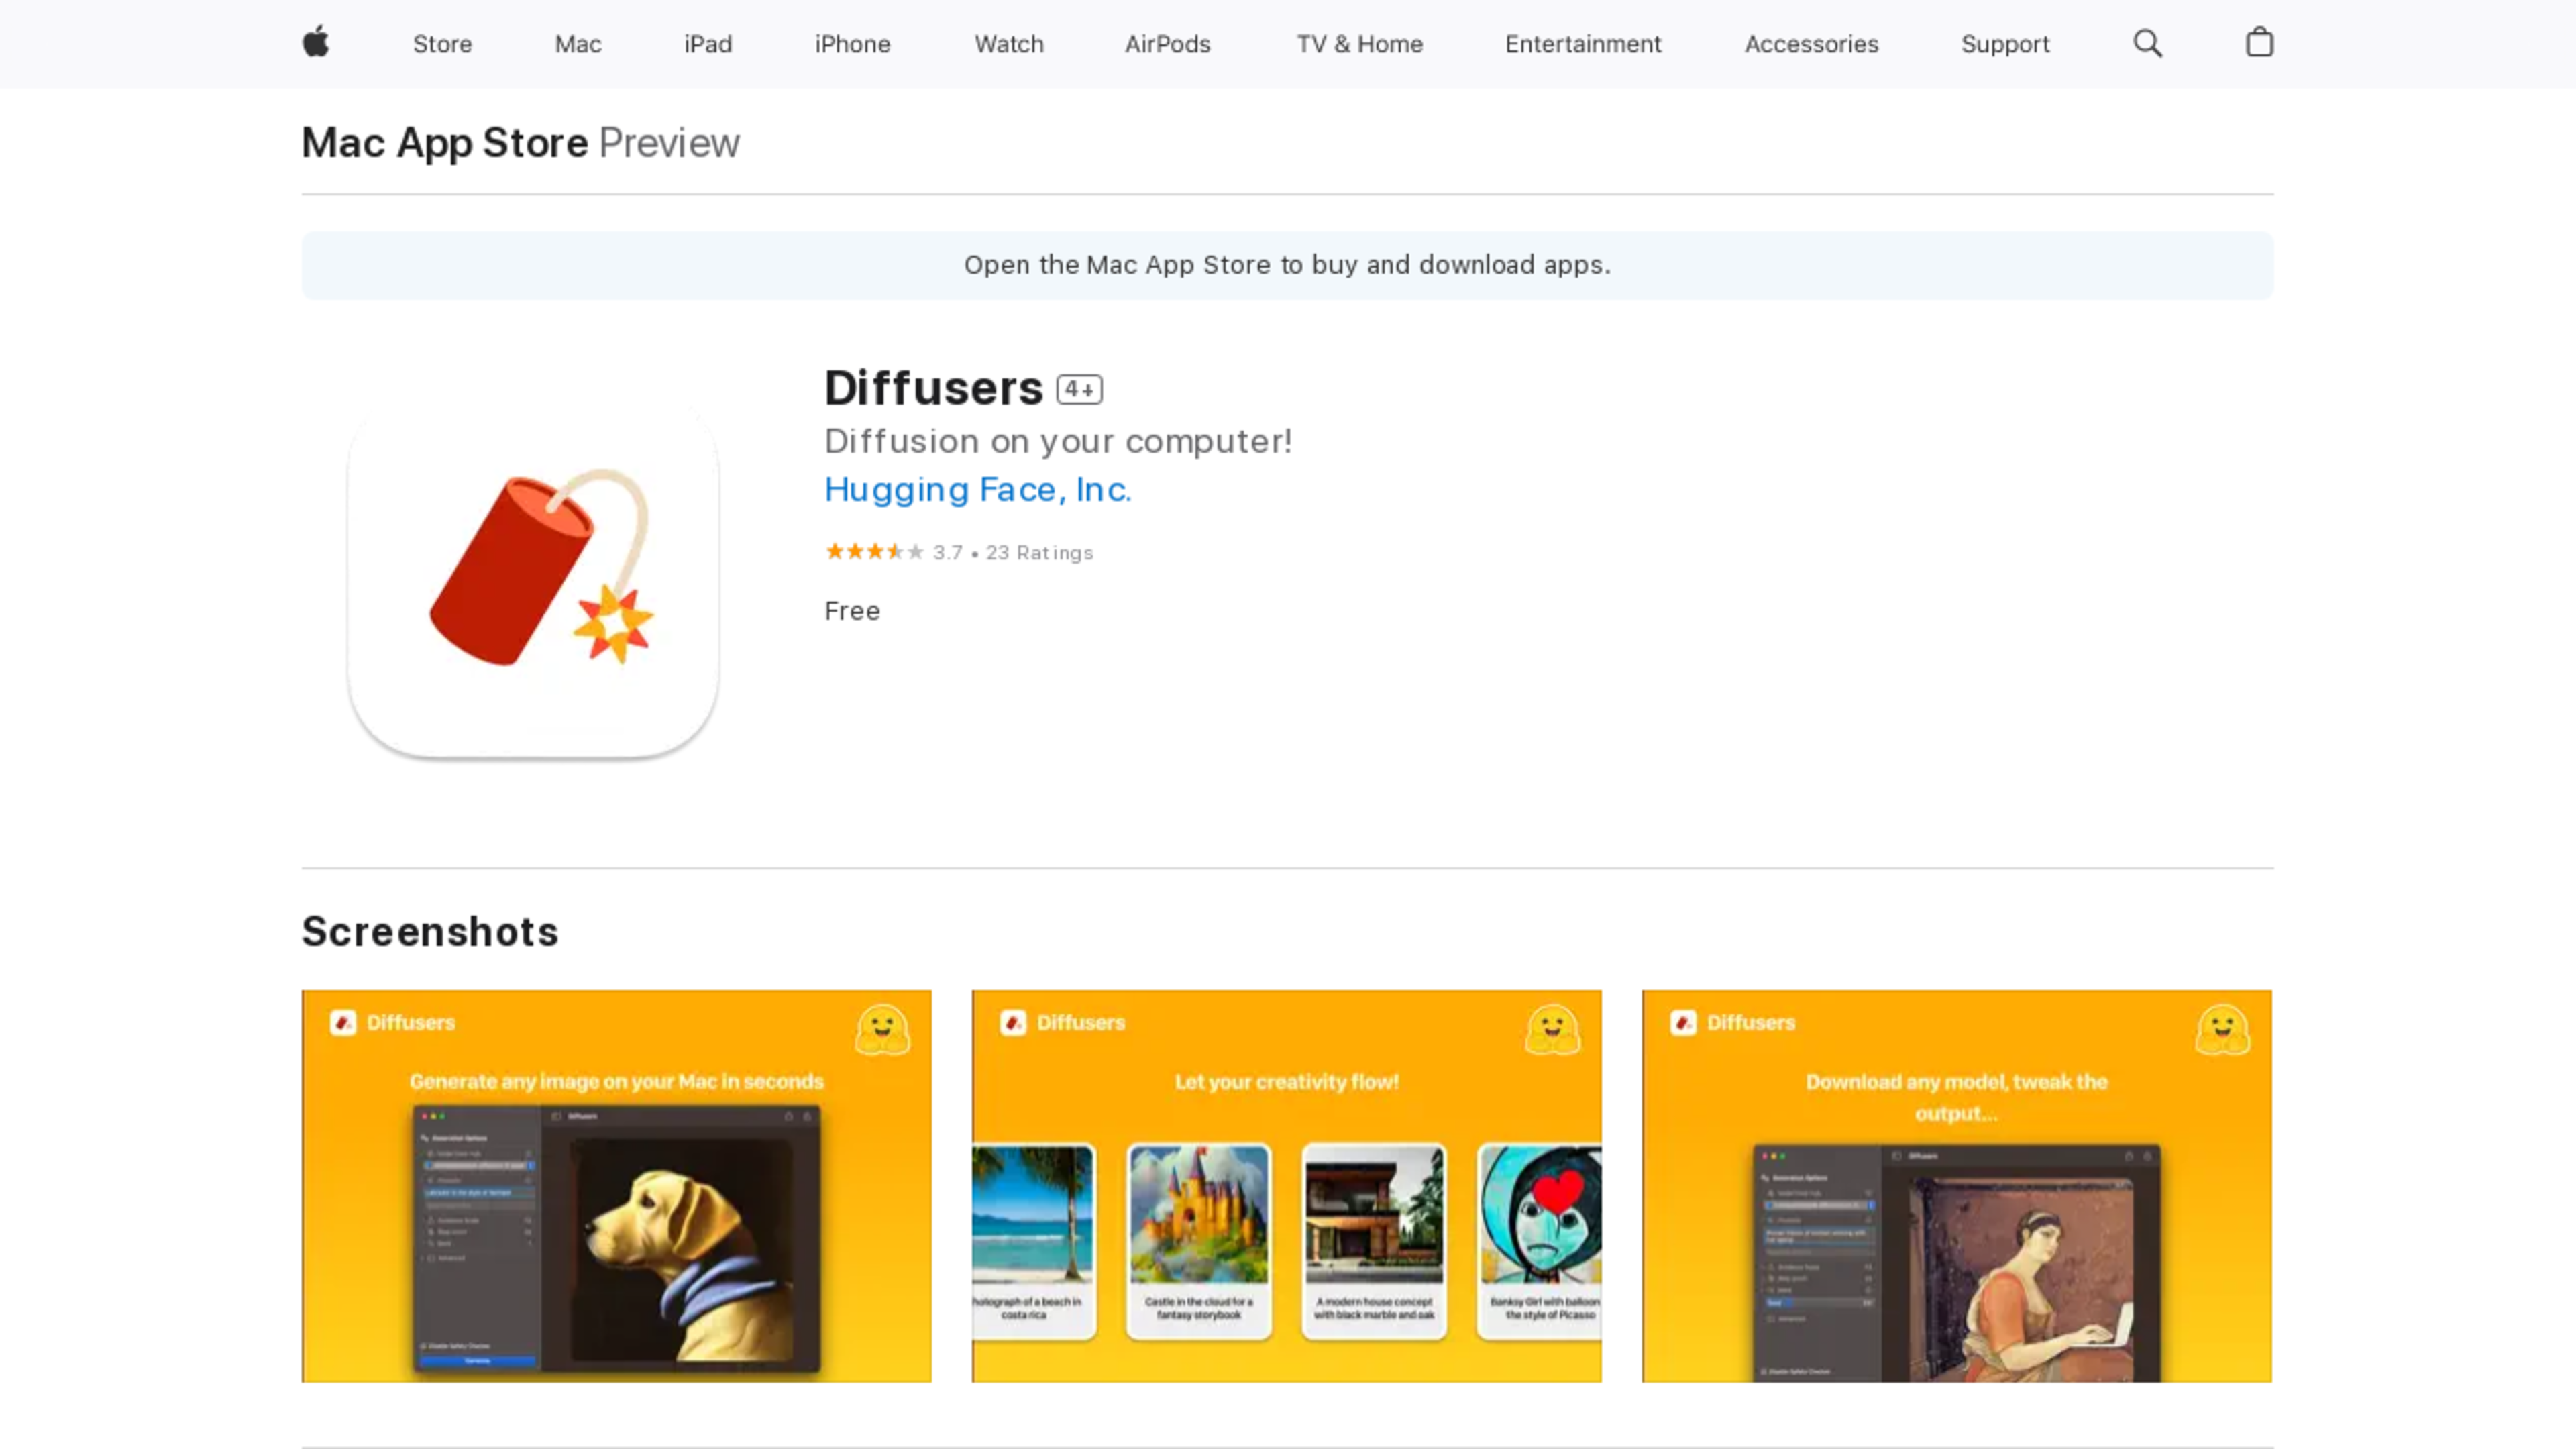
Task: Click Hugging Face emoji in third screenshot
Action: click(x=2222, y=1029)
